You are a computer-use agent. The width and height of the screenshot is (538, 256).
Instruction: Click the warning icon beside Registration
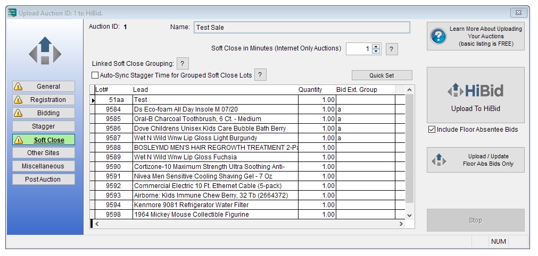[x=18, y=100]
